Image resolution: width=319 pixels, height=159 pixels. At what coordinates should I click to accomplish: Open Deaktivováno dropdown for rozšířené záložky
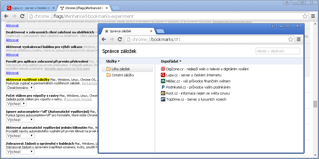20,88
